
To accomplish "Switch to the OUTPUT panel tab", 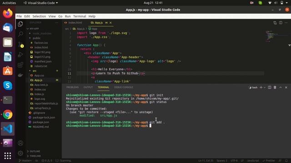I will click(88, 87).
